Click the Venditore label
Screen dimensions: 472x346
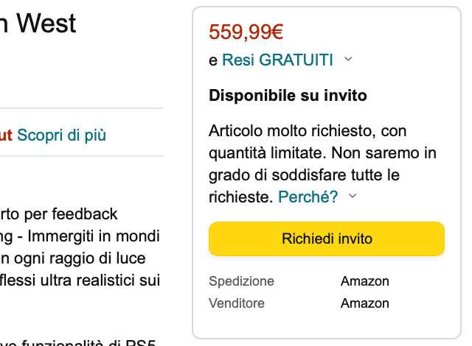click(237, 303)
